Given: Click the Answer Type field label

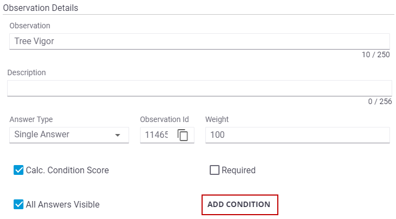Looking at the screenshot, I should pyautogui.click(x=31, y=120).
